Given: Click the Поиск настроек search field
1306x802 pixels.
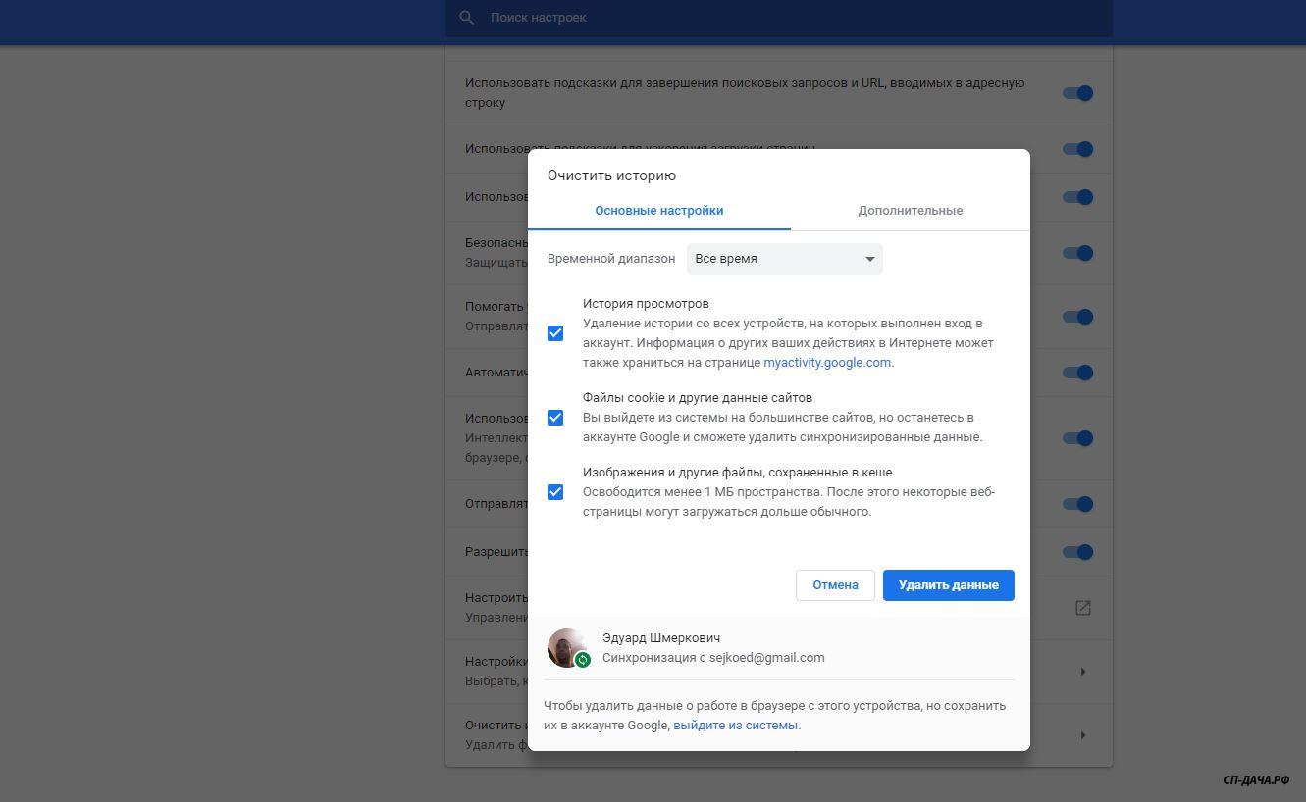Looking at the screenshot, I should [785, 18].
